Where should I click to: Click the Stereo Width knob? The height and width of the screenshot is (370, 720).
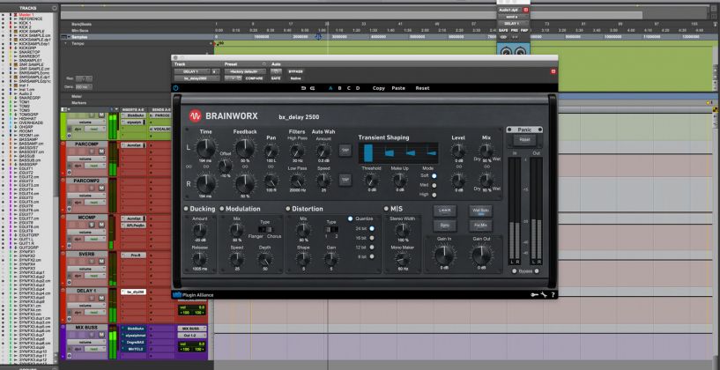tap(403, 231)
